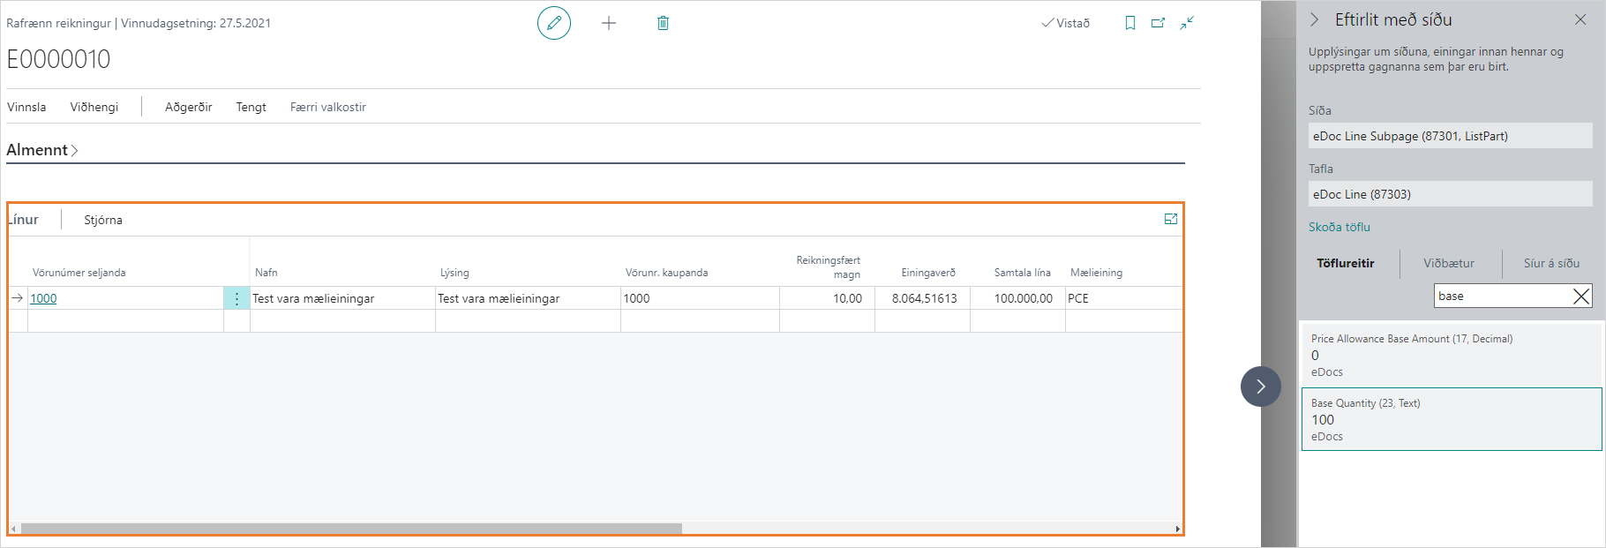Switch to the Viðbætur tab
The height and width of the screenshot is (548, 1606).
point(1448,263)
